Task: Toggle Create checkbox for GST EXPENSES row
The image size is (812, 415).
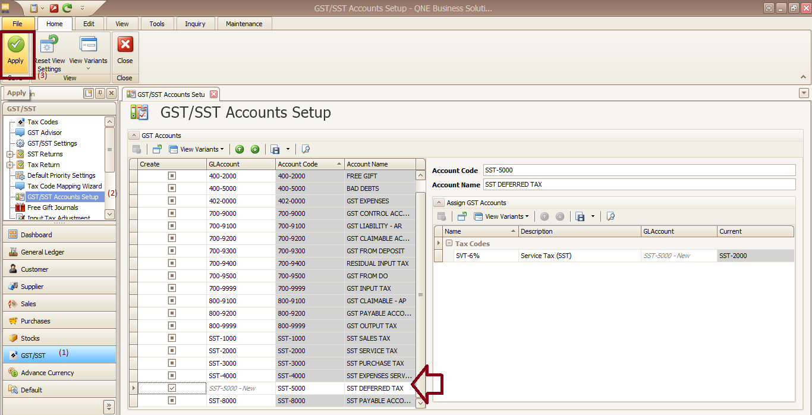Action: click(172, 201)
